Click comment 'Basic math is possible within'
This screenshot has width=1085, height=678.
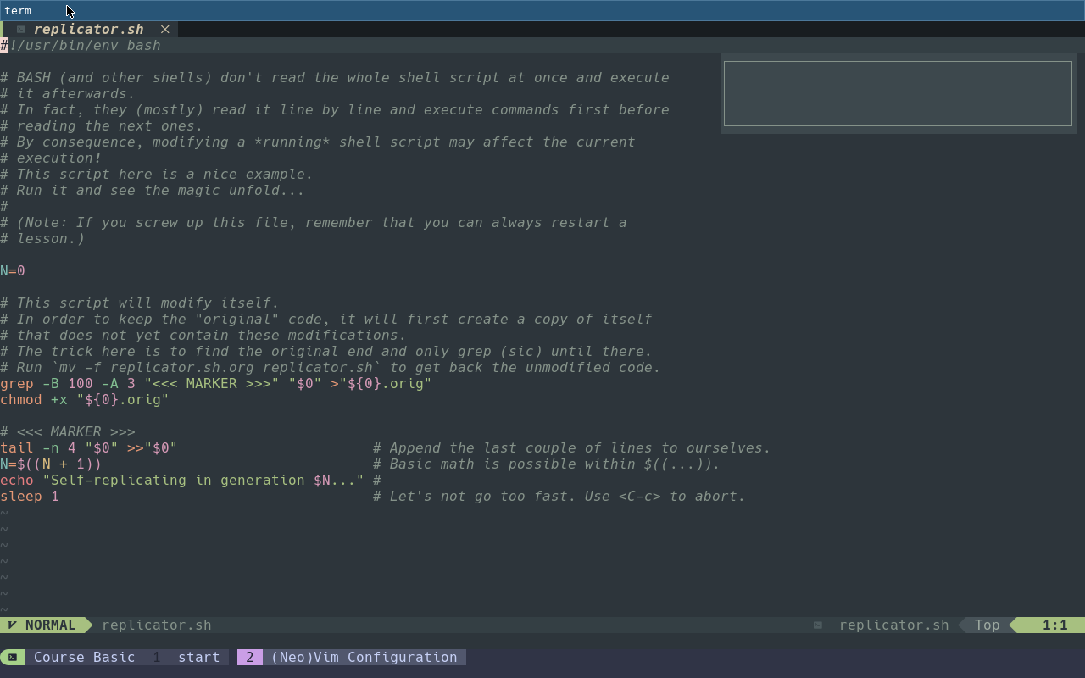click(x=547, y=464)
